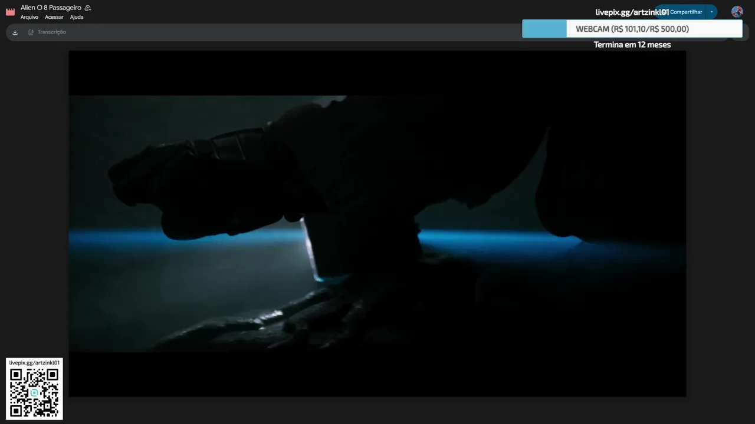Click the Transcrição button
Image resolution: width=755 pixels, height=424 pixels.
pyautogui.click(x=47, y=32)
